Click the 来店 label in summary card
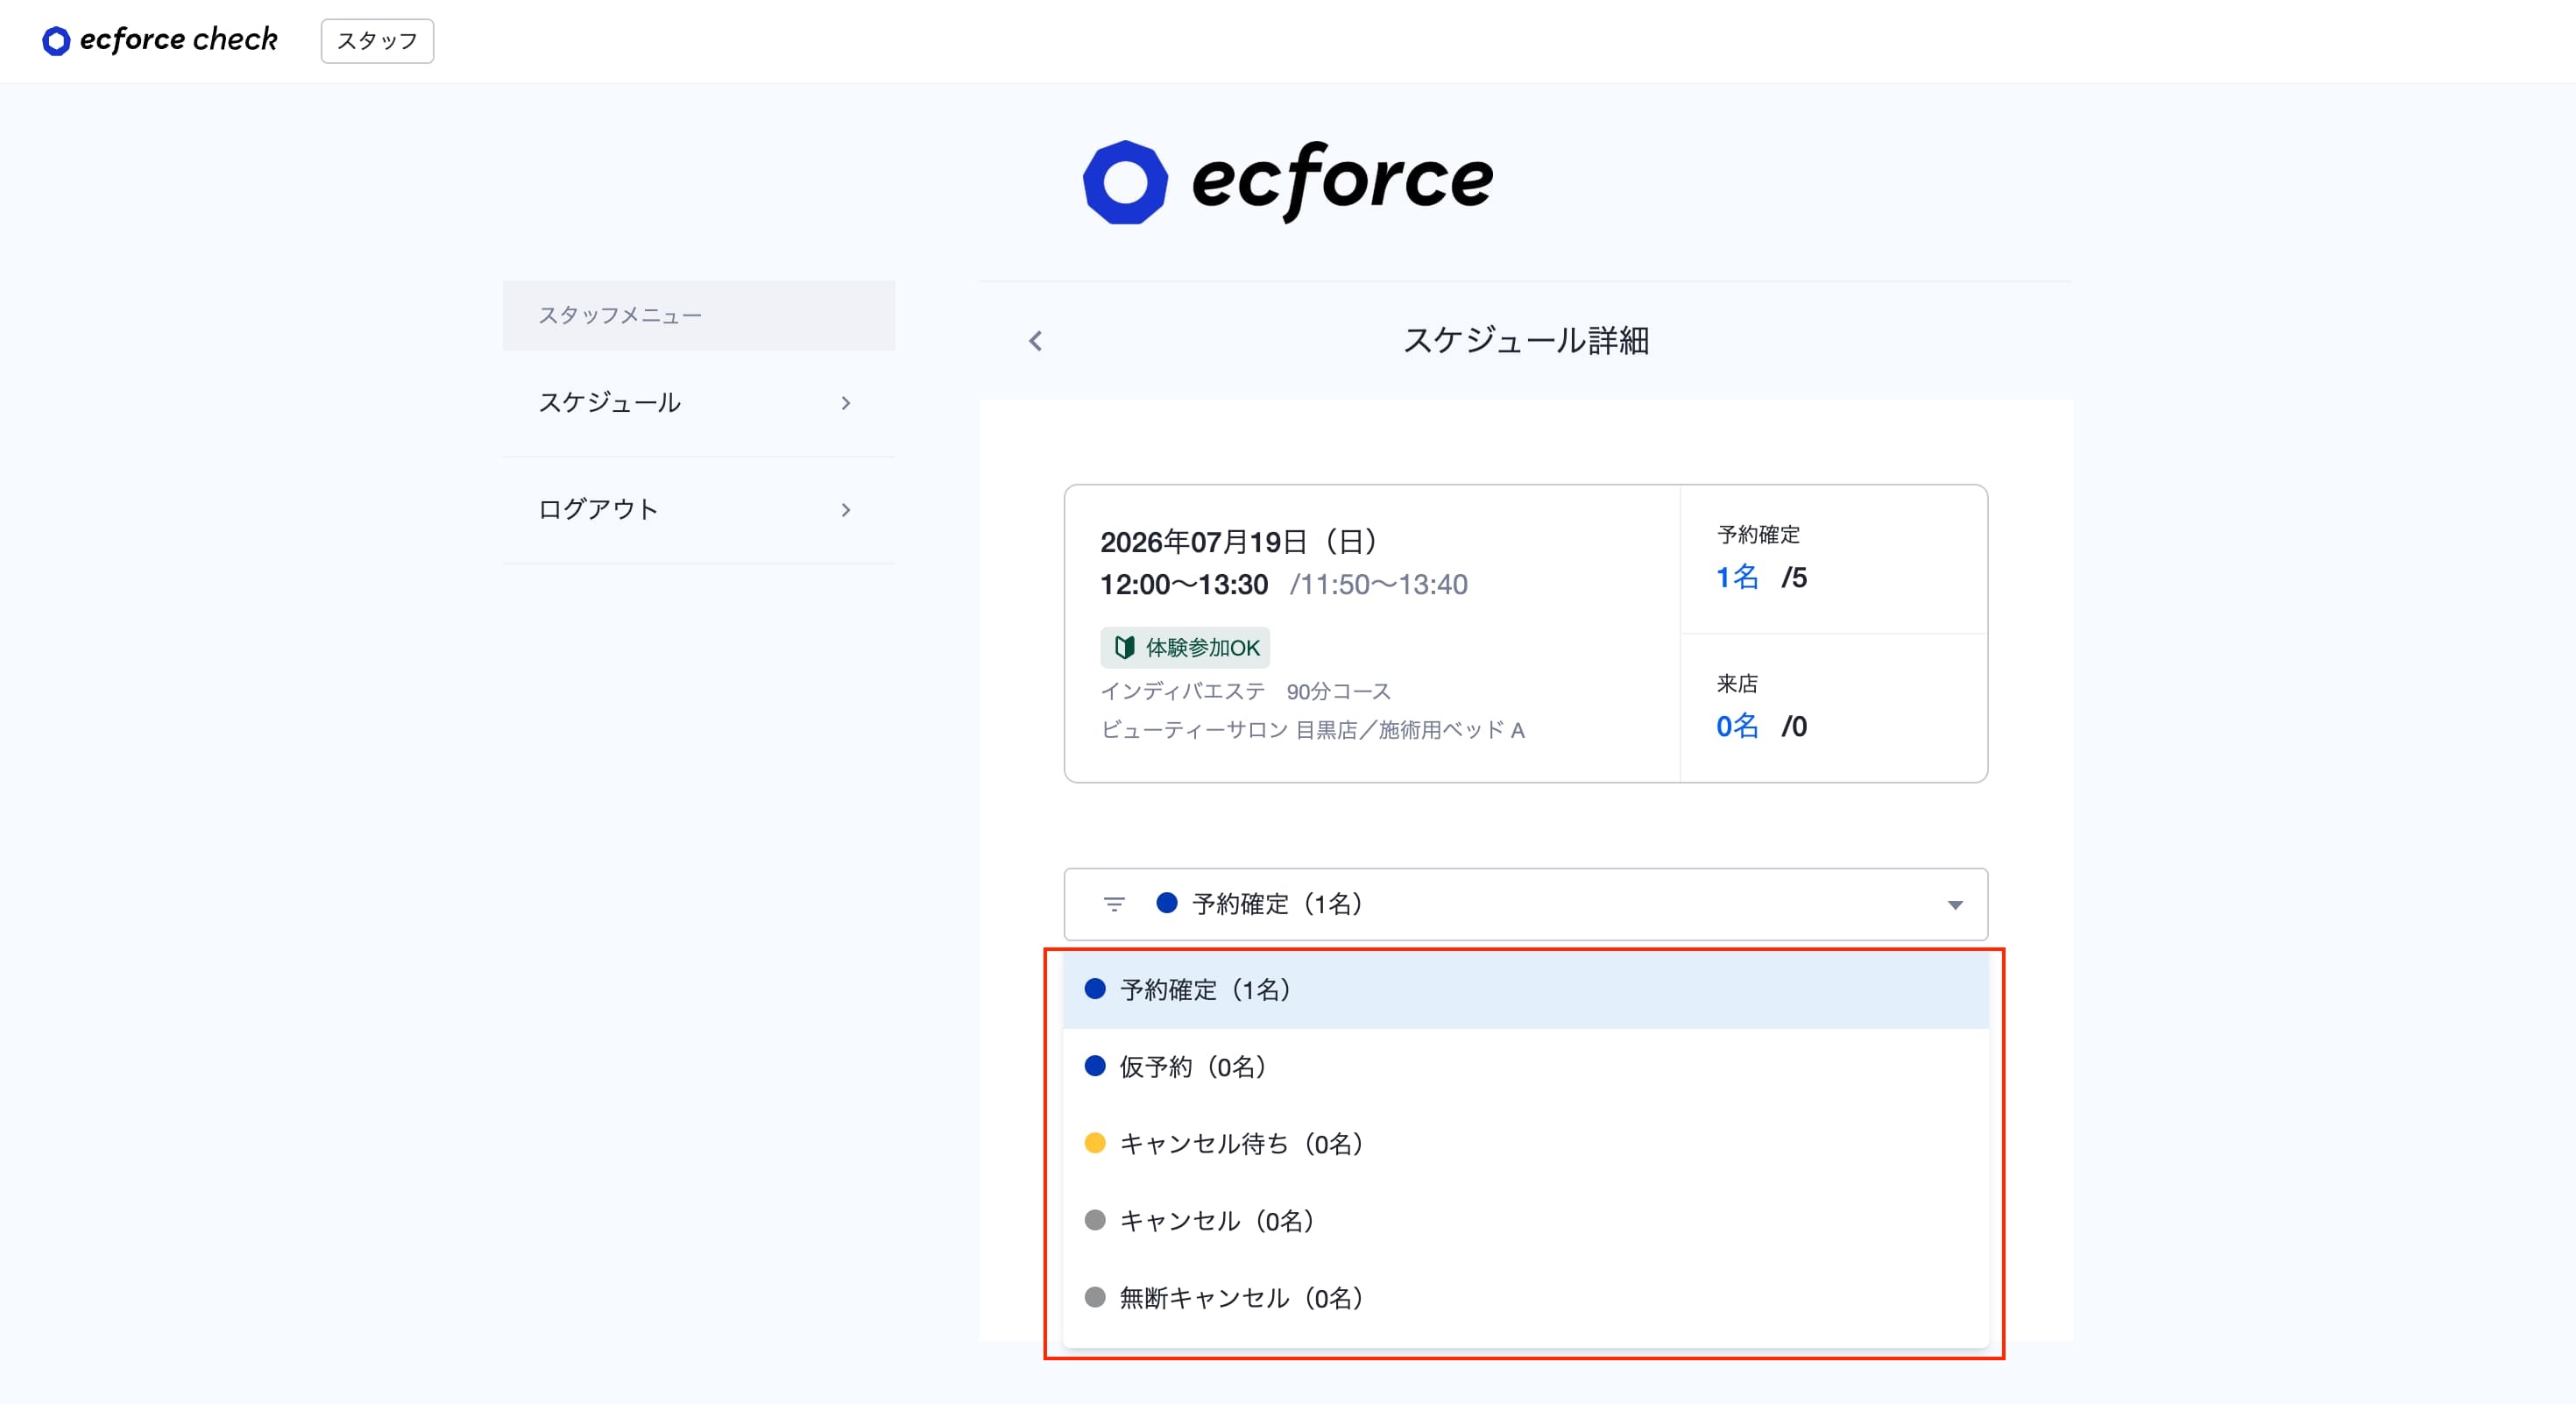 coord(1737,684)
